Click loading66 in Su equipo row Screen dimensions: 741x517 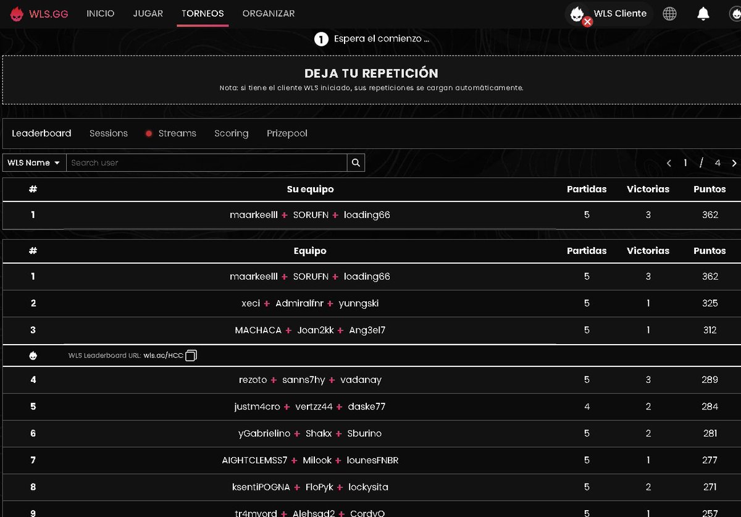pyautogui.click(x=367, y=215)
